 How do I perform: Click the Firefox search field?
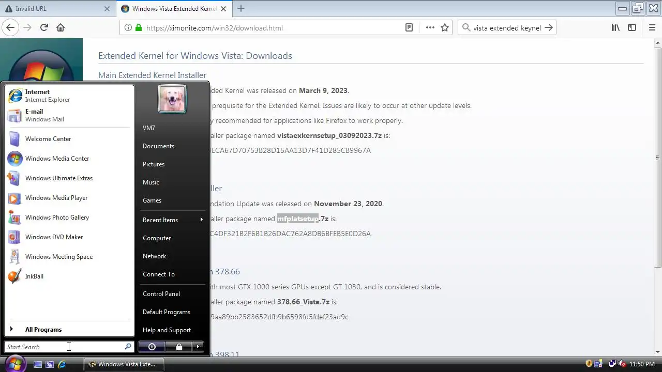pos(507,28)
